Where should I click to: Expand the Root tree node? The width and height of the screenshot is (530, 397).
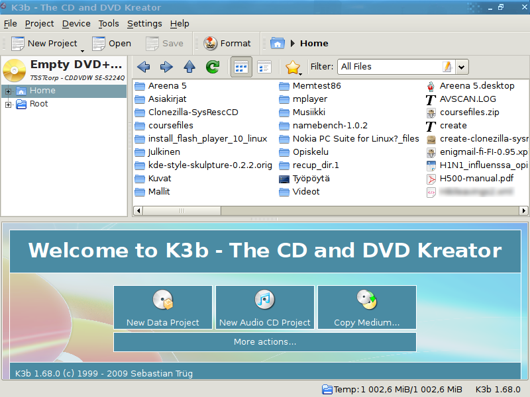pyautogui.click(x=8, y=105)
